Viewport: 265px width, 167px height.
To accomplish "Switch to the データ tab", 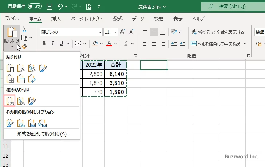I will coord(138,19).
